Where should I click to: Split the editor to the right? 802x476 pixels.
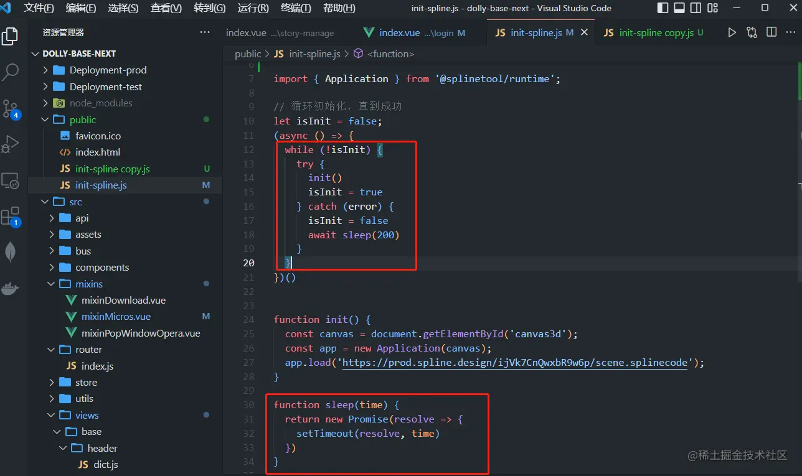pos(771,32)
